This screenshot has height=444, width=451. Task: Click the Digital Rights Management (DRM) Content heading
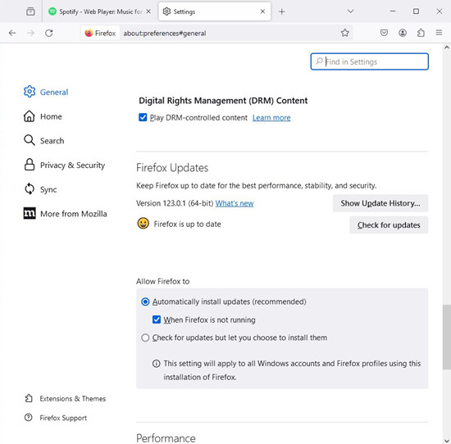223,101
